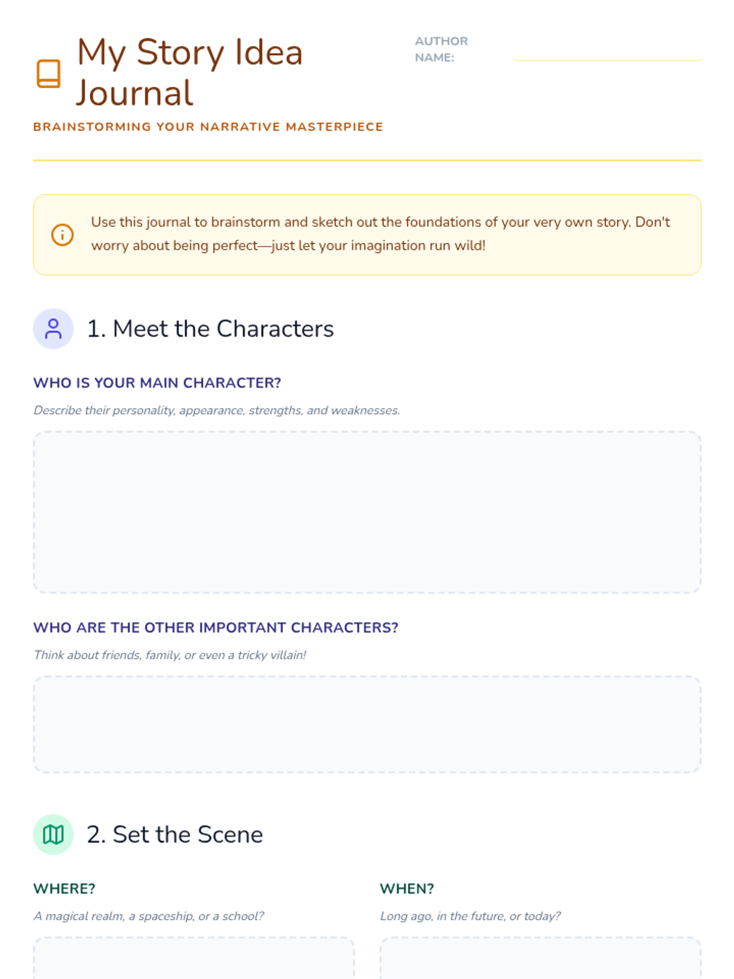Click inside the main character description box
Image resolution: width=734 pixels, height=979 pixels.
coord(367,512)
